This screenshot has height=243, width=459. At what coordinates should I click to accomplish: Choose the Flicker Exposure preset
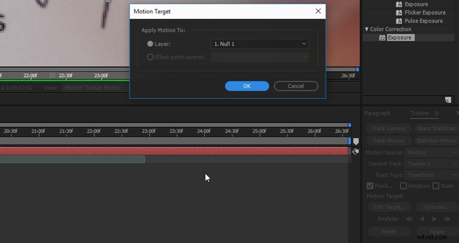[425, 13]
